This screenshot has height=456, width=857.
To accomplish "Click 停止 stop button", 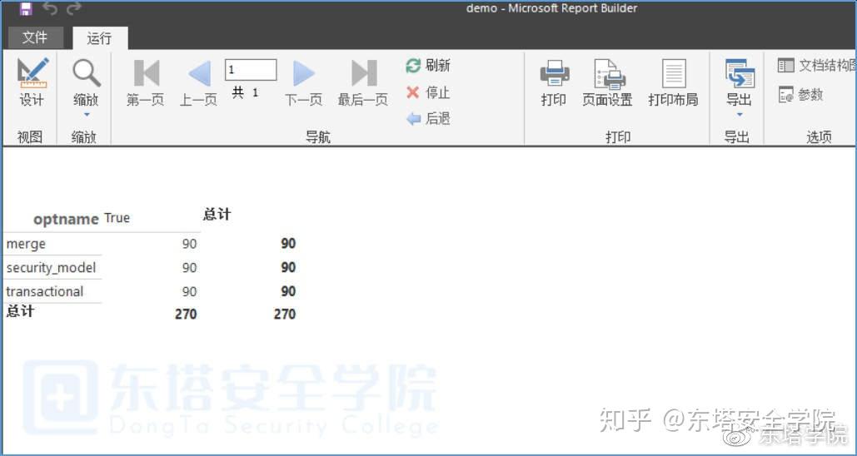I will pos(428,92).
